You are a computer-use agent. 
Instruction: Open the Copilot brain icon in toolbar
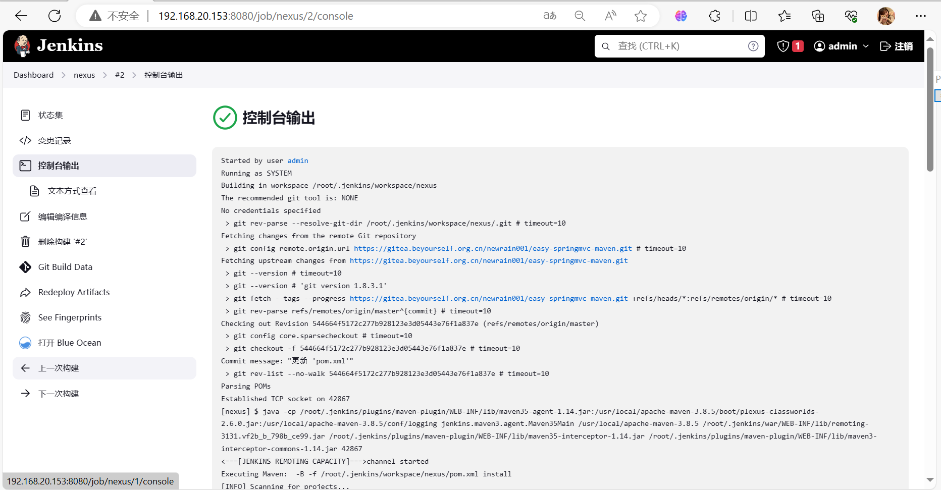[681, 16]
